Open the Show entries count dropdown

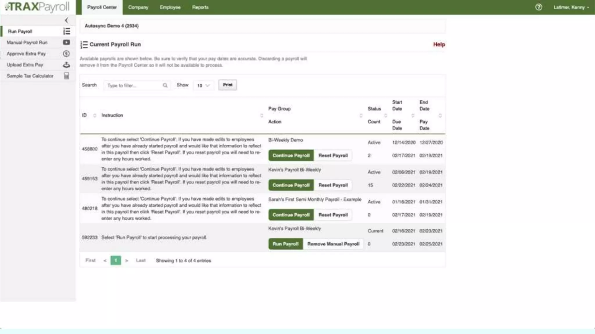click(203, 85)
